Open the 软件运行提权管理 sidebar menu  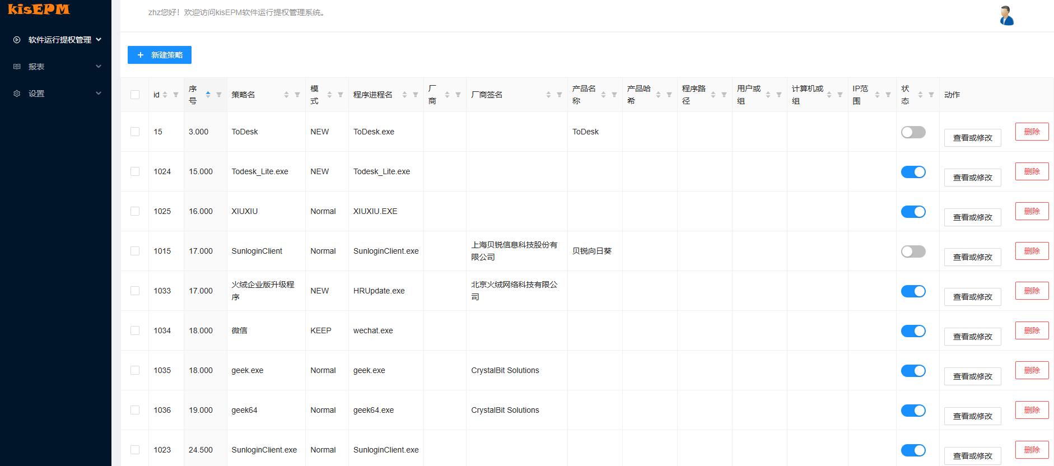pos(55,40)
